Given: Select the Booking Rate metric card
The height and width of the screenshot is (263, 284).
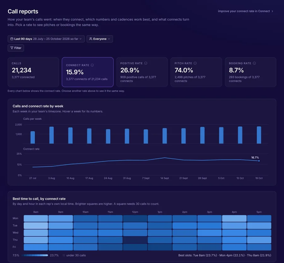Looking at the screenshot, I should pyautogui.click(x=251, y=72).
